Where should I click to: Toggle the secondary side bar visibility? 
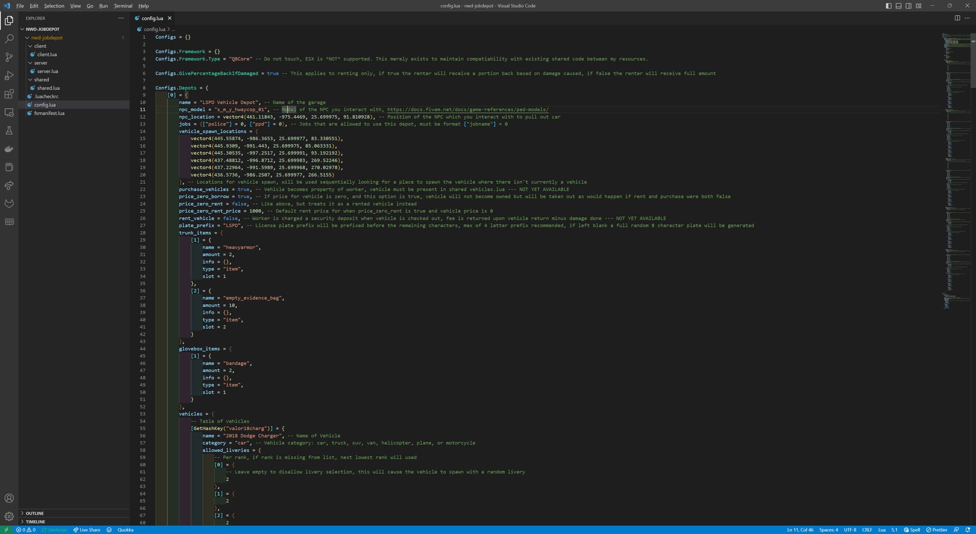908,6
